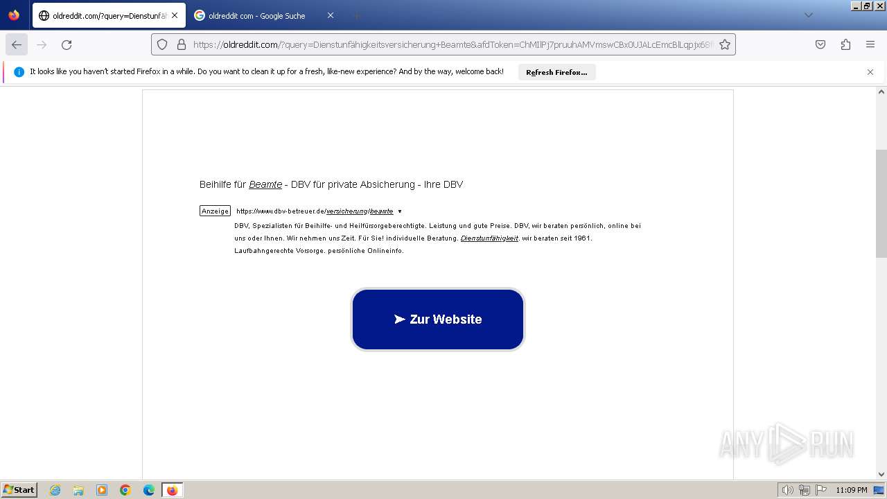Open a new tab with plus button
The height and width of the screenshot is (499, 887).
coord(356,15)
